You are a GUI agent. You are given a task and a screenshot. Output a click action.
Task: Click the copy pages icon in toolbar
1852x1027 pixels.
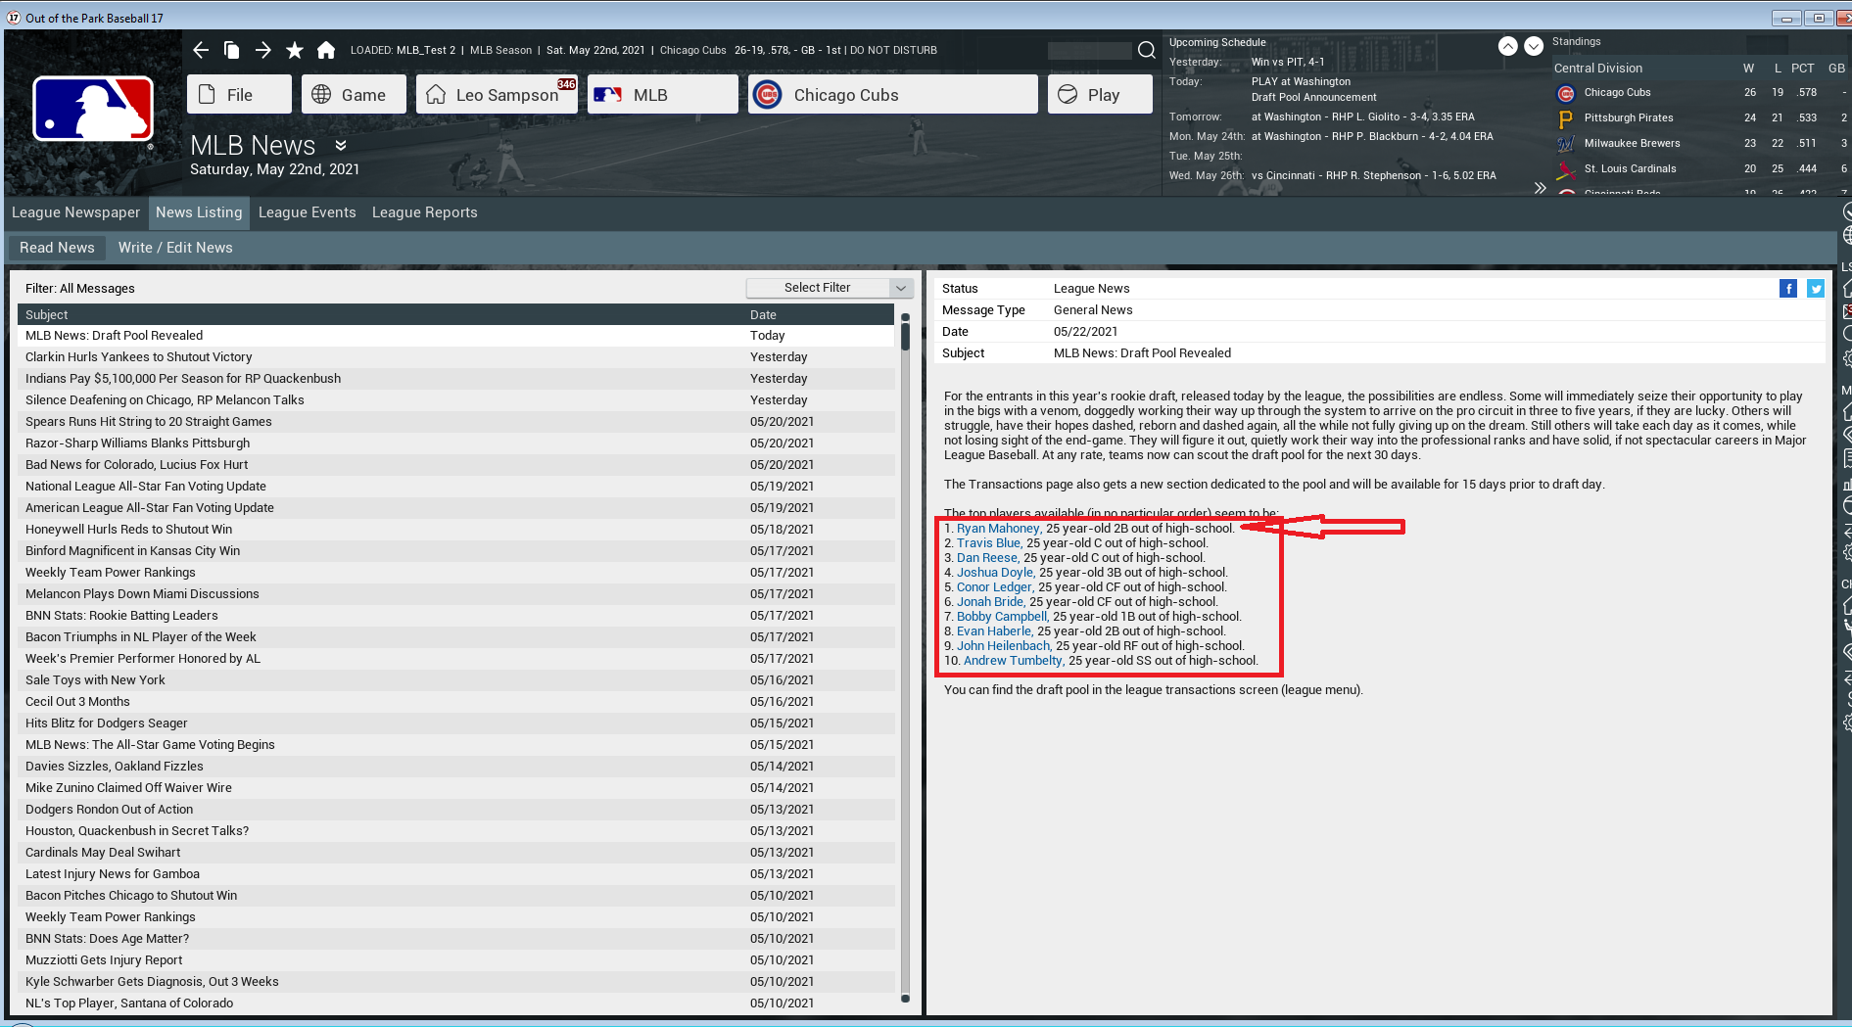(232, 50)
